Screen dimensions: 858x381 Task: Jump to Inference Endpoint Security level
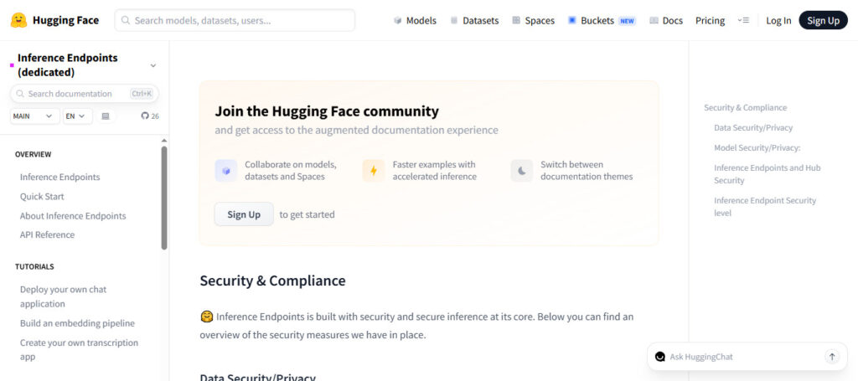[x=764, y=207]
